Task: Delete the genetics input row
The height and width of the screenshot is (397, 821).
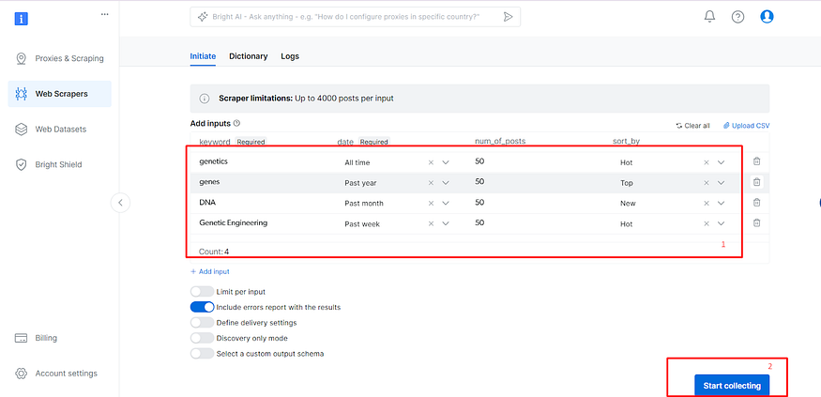Action: point(756,161)
